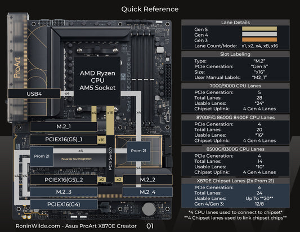Select Usable Lanes value *10*
The image size is (300, 232).
click(259, 167)
